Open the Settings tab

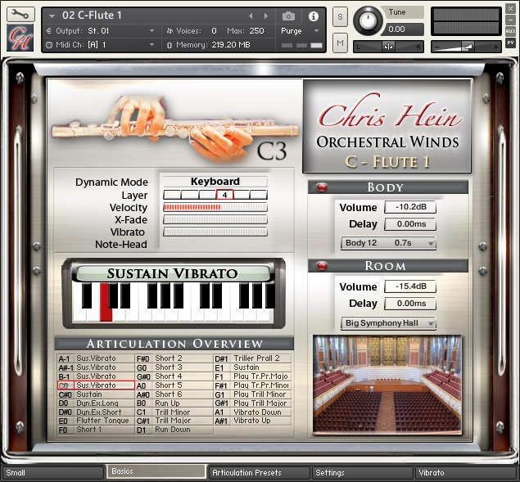tap(363, 473)
